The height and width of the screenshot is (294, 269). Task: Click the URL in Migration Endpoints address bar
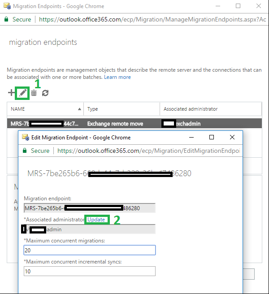[152, 19]
